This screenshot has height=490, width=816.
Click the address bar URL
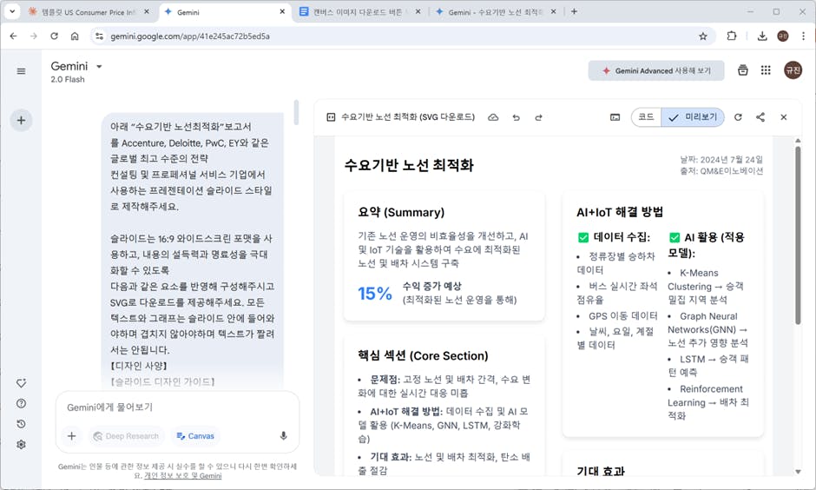[190, 36]
